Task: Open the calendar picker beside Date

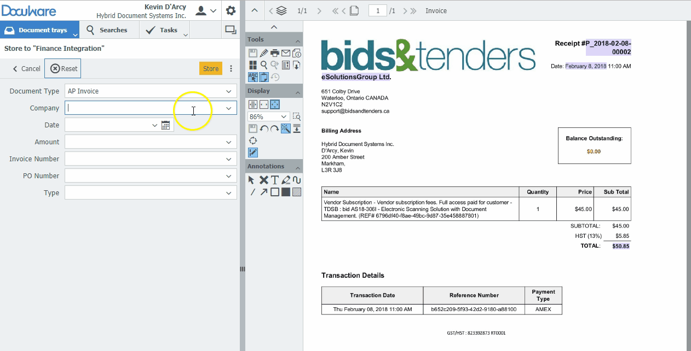Action: (x=165, y=125)
